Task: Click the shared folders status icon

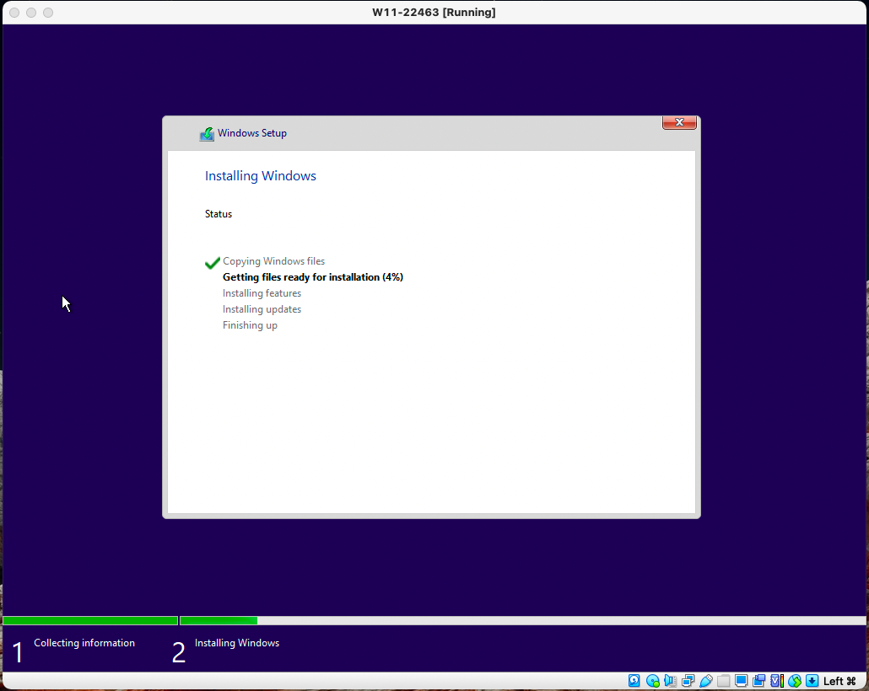Action: tap(723, 681)
